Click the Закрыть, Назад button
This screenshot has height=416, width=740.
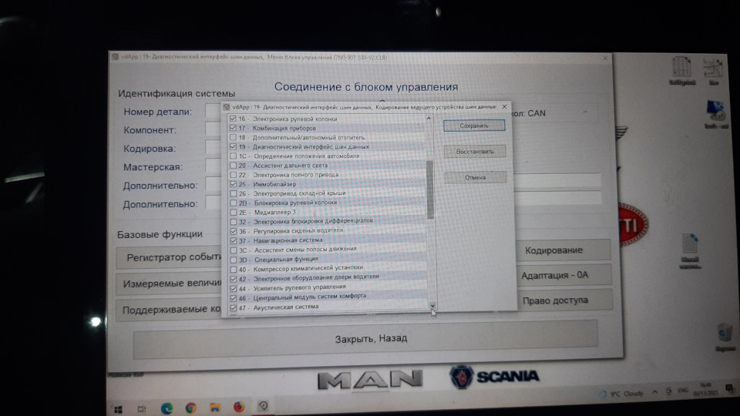coord(365,339)
